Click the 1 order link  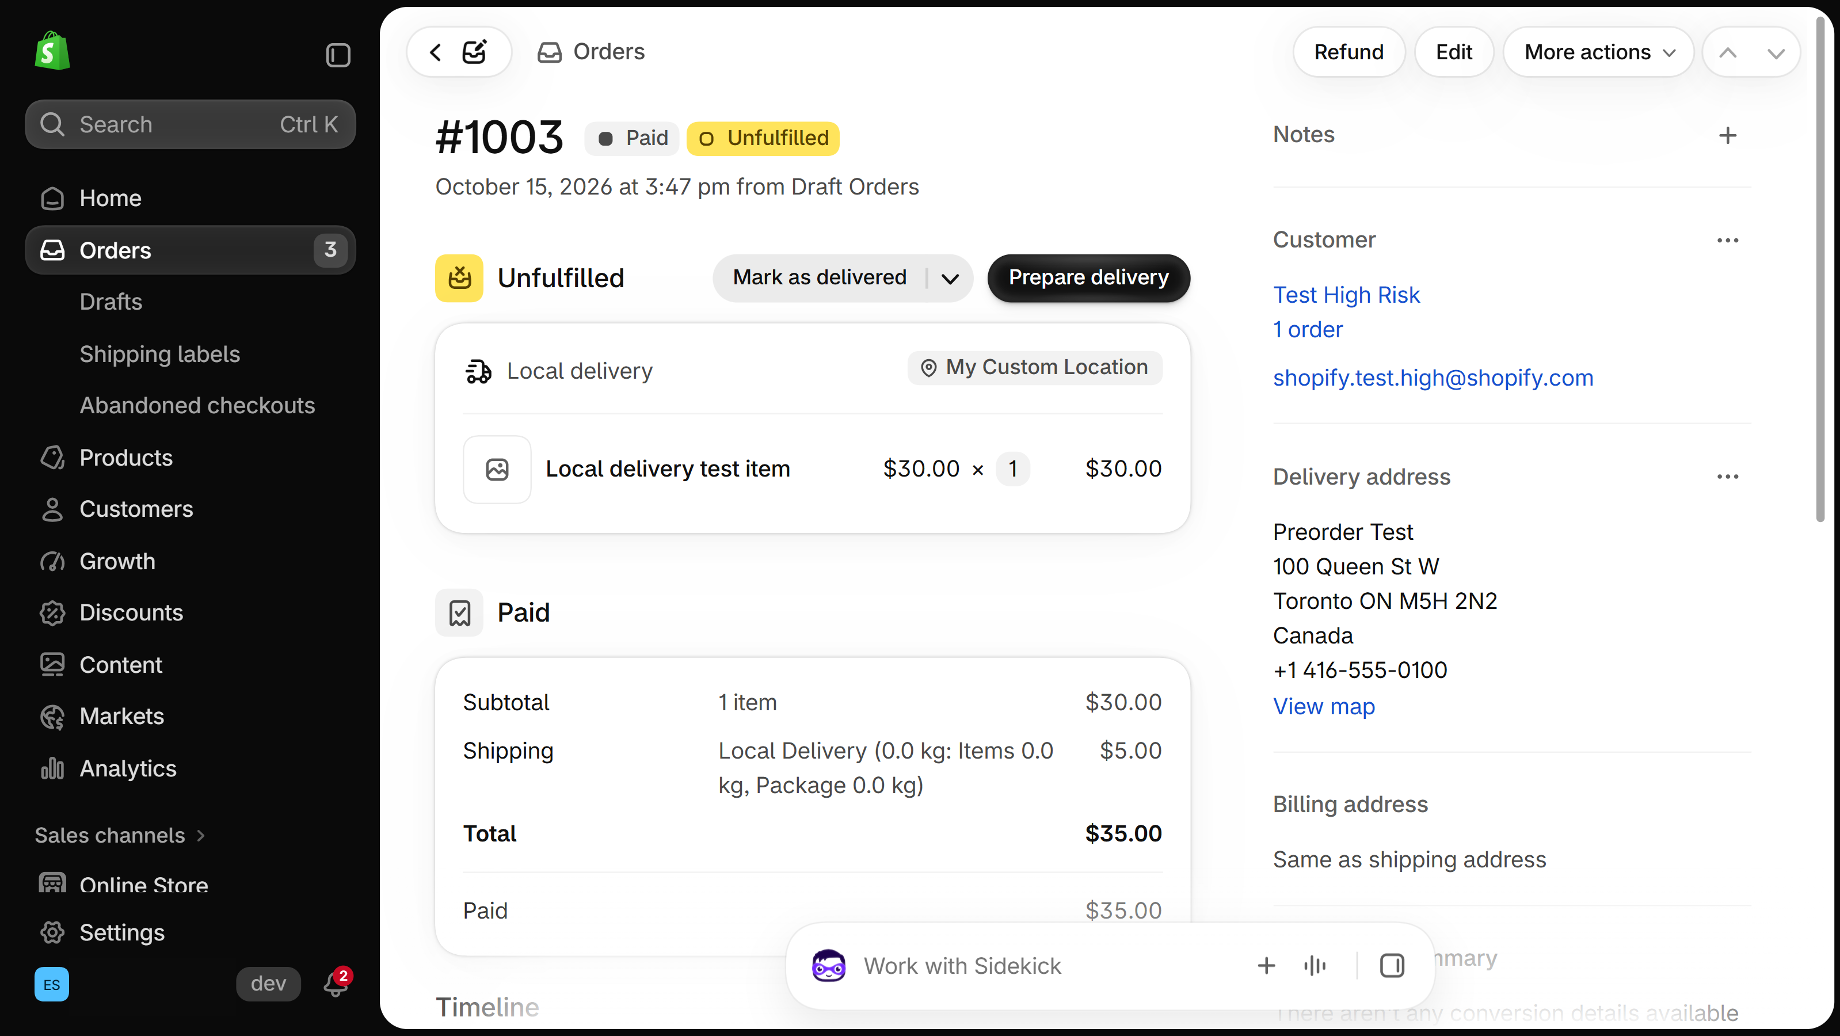click(x=1307, y=329)
